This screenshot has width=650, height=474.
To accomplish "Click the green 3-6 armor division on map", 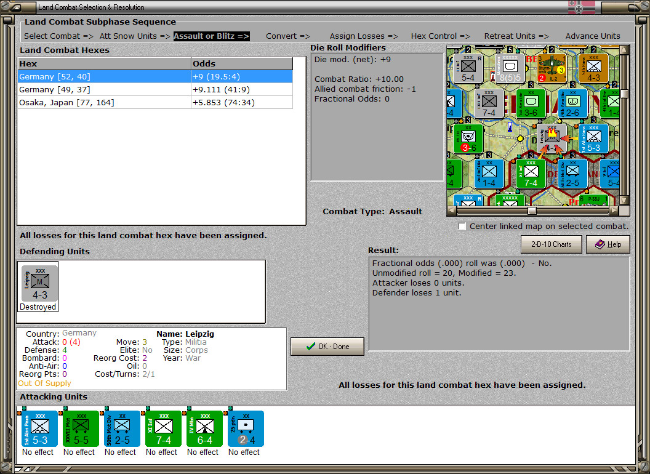I will pyautogui.click(x=531, y=103).
